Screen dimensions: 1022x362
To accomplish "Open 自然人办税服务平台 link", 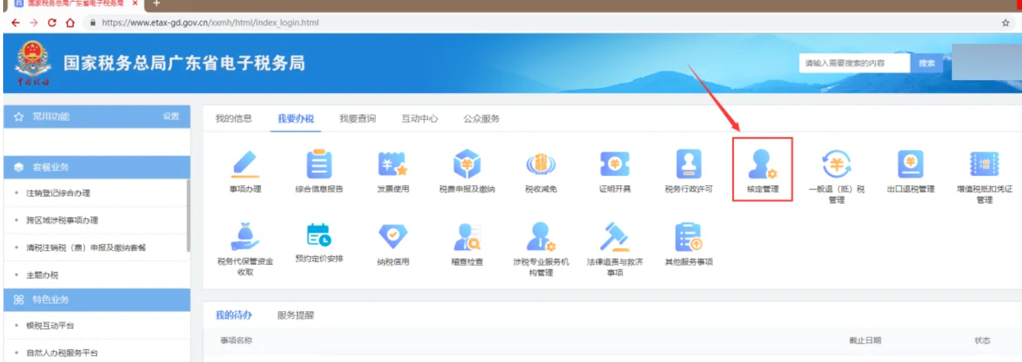I will click(x=62, y=353).
